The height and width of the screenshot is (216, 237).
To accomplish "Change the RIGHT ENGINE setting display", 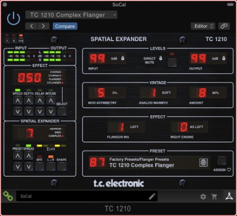I will [189, 127].
